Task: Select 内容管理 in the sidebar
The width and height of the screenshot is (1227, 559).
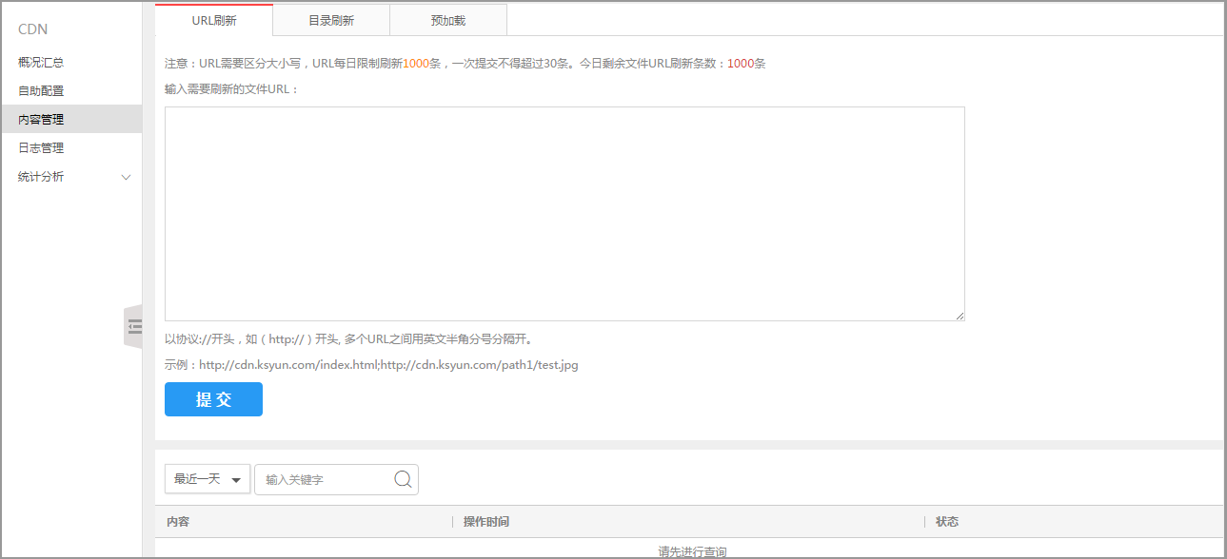Action: 41,120
